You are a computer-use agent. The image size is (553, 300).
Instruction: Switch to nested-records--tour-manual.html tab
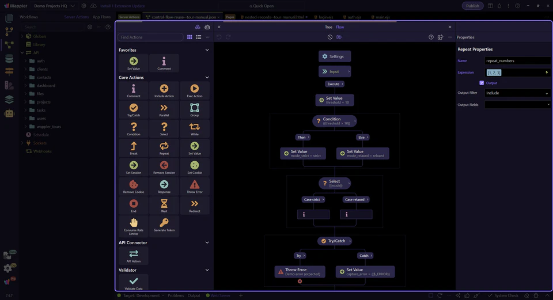(274, 17)
